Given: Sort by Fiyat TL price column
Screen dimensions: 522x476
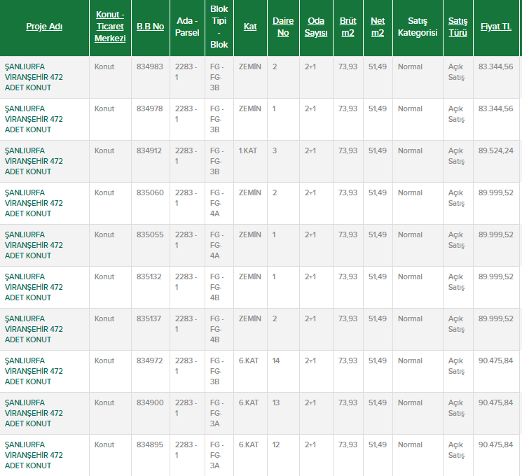Looking at the screenshot, I should 495,27.
